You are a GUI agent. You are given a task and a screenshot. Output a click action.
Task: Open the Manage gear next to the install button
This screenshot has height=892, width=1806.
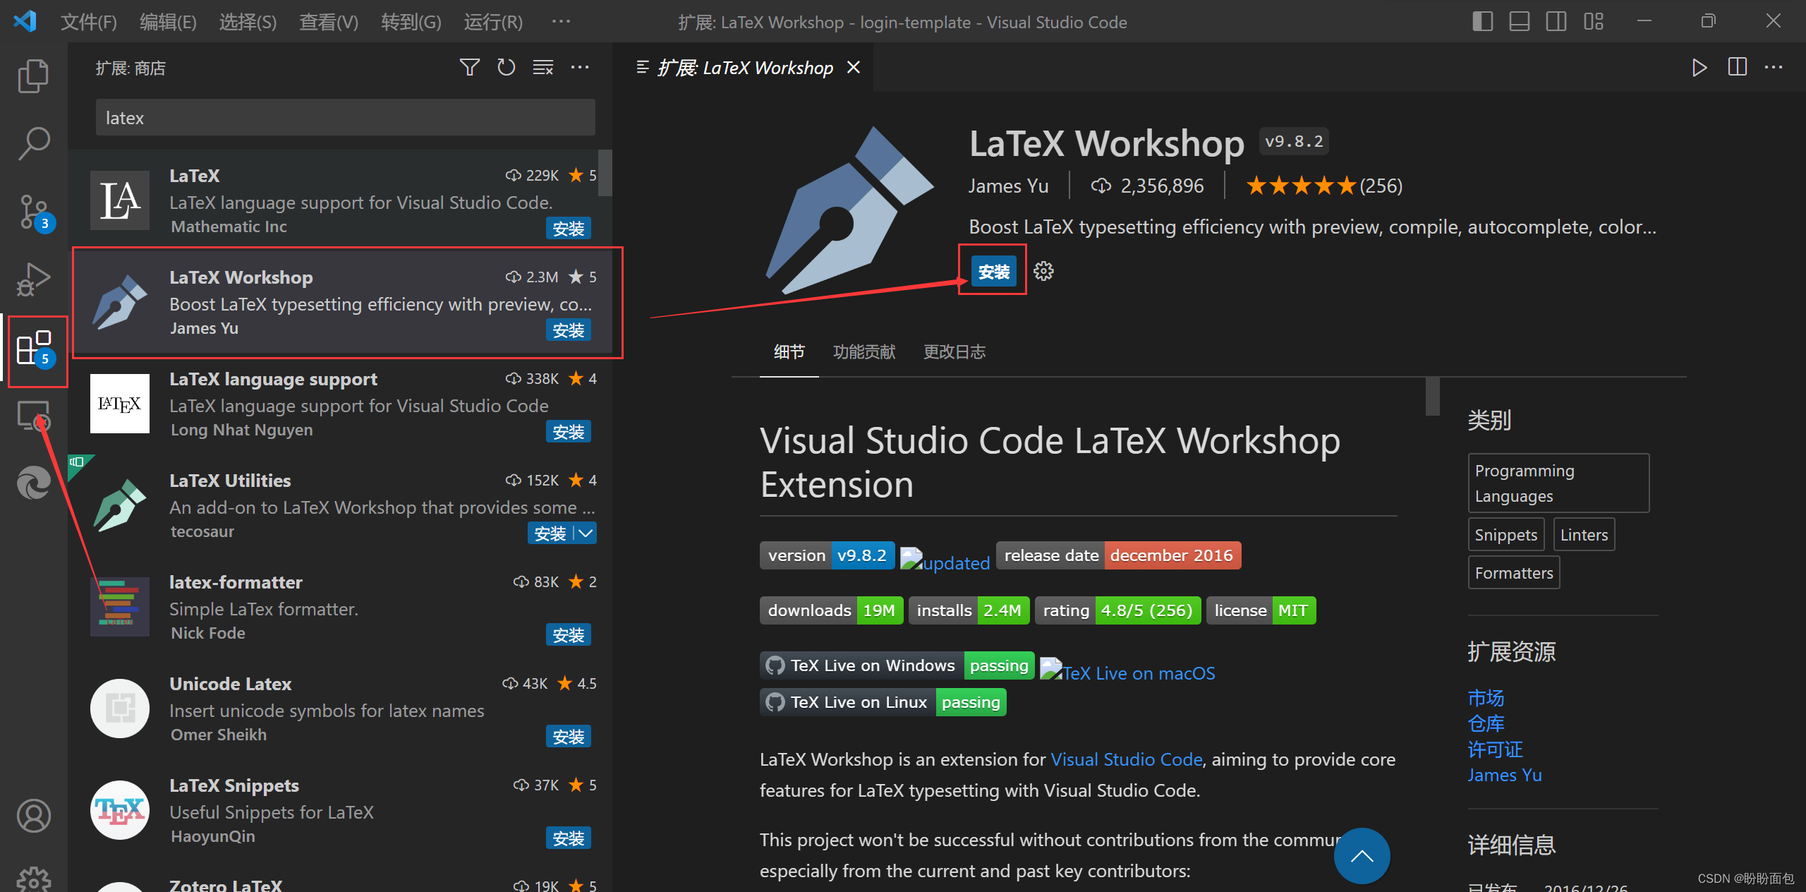1043,270
